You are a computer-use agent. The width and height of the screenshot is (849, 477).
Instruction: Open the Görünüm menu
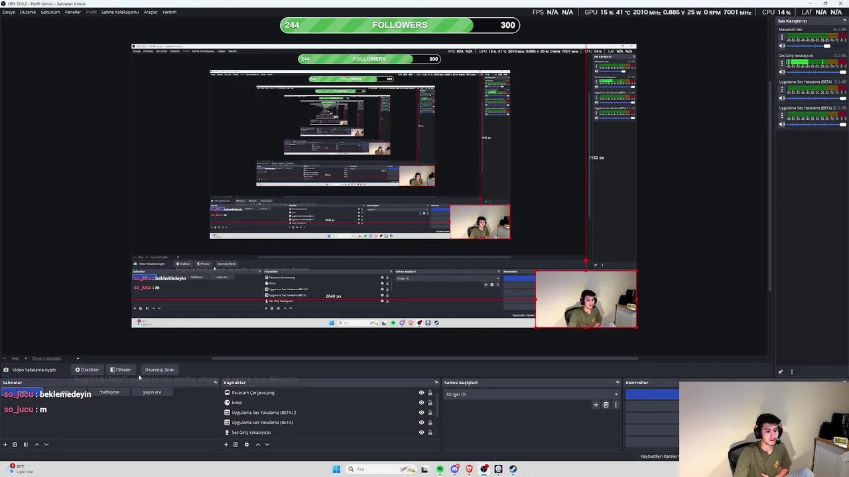(x=50, y=12)
